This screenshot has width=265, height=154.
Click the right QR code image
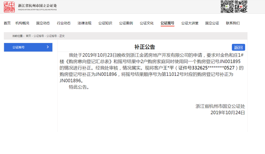241,7
